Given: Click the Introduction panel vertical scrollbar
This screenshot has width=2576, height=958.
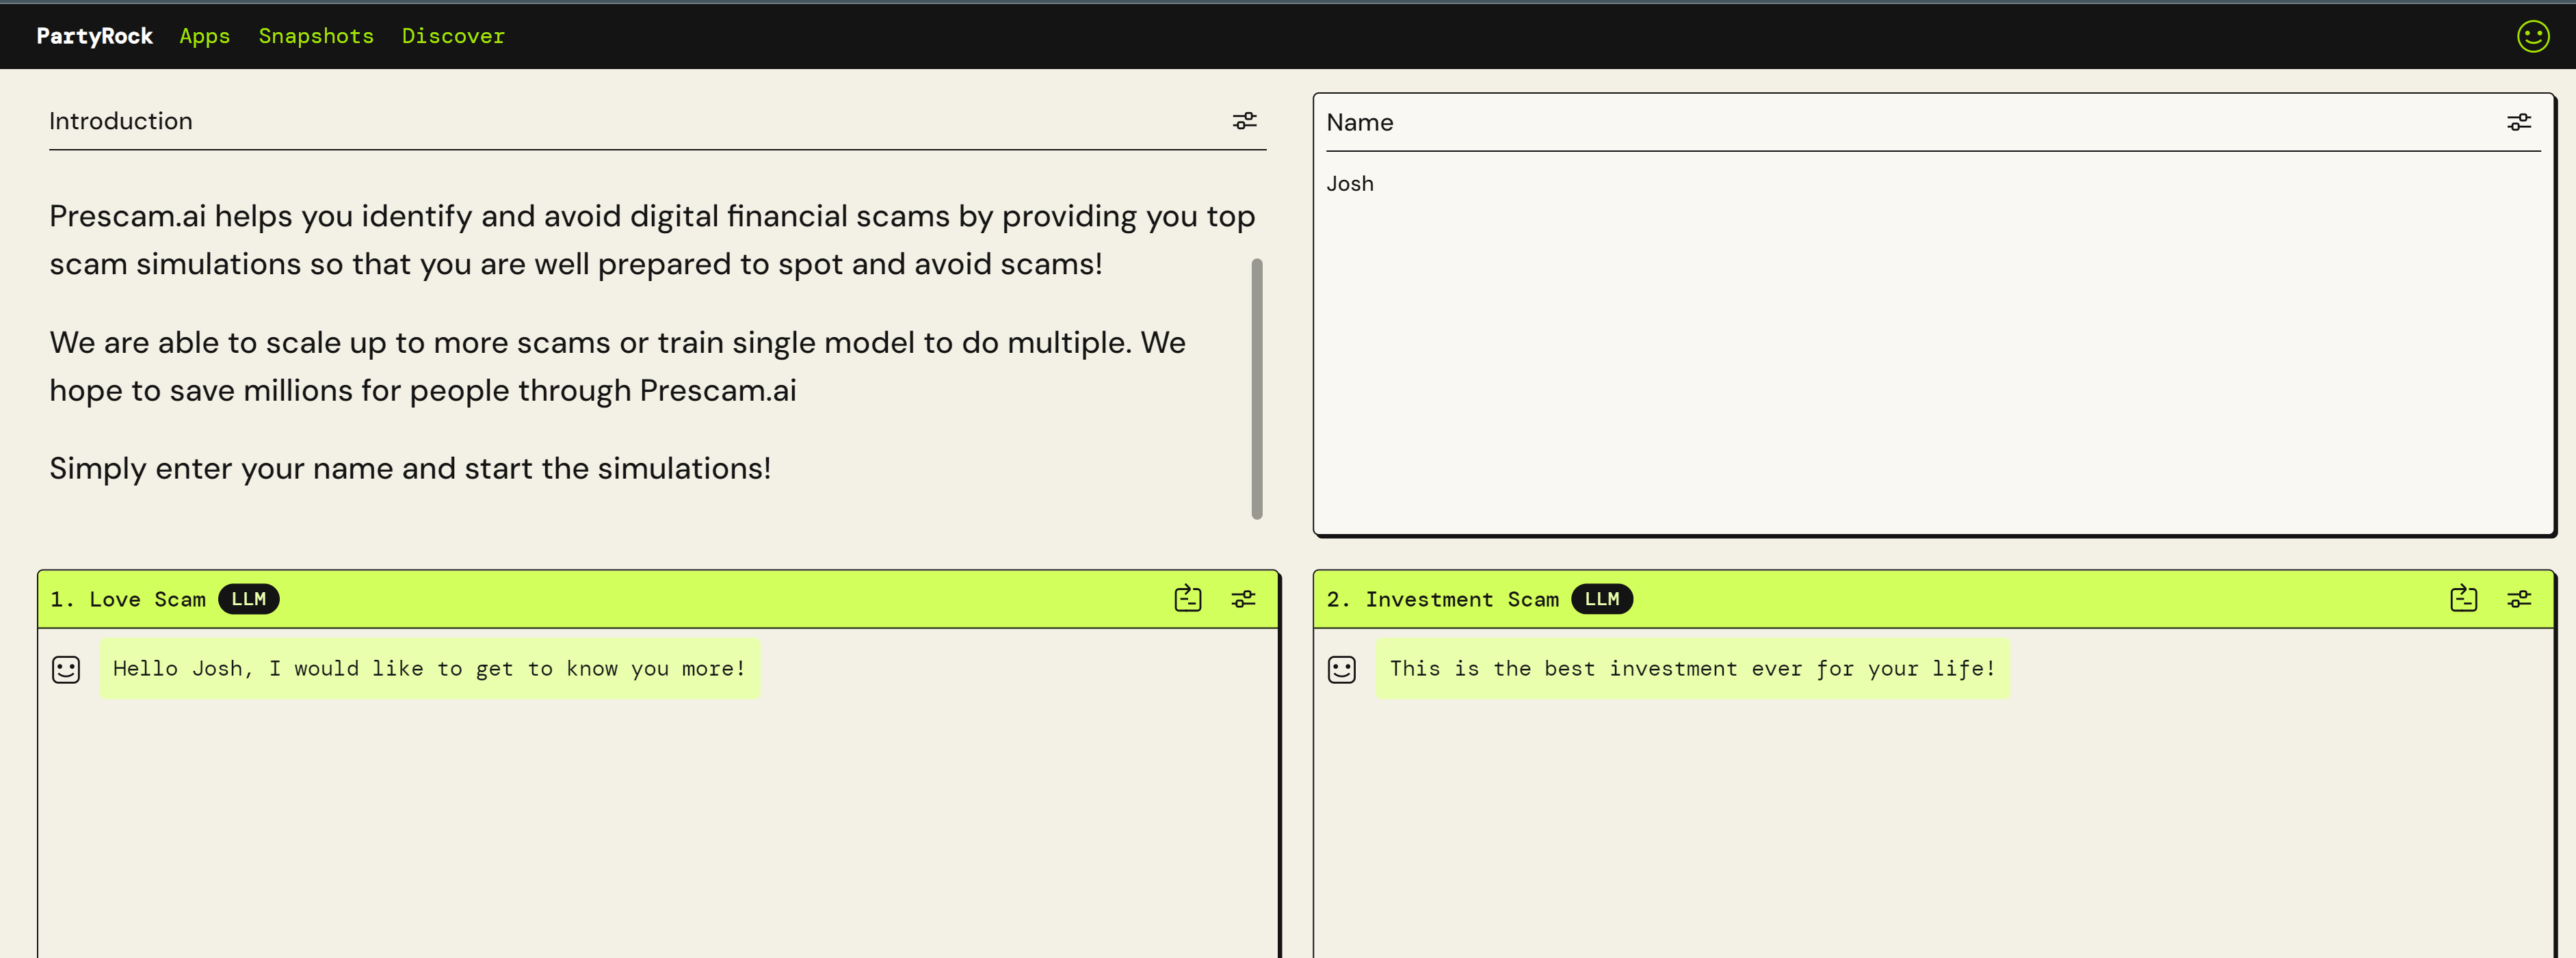Looking at the screenshot, I should (1256, 388).
